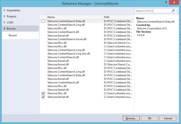Check the Sitecore.ContentSearch.Data.dll checkbox in first row
The width and height of the screenshot is (181, 124).
pos(43,21)
